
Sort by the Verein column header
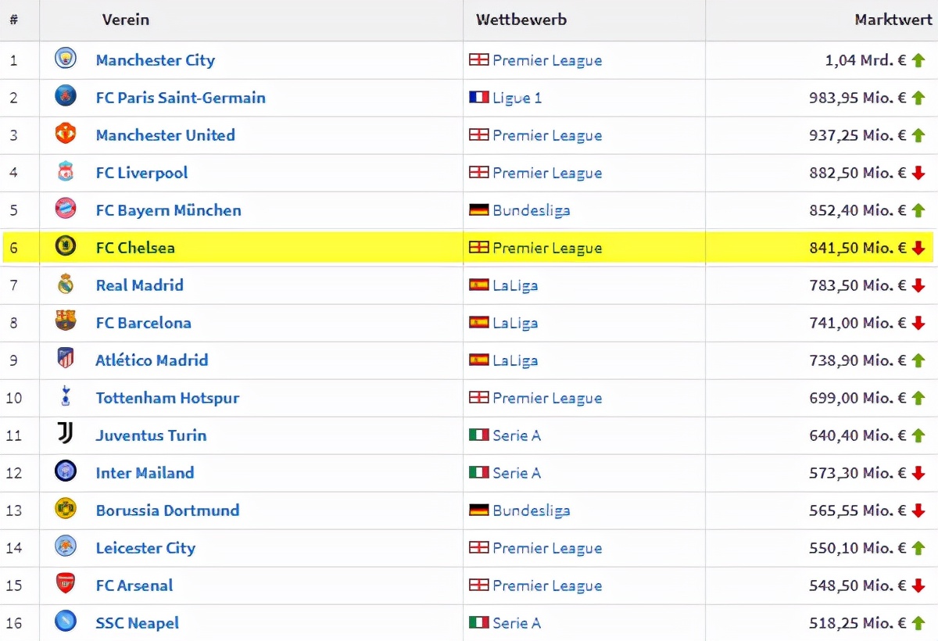coord(125,20)
